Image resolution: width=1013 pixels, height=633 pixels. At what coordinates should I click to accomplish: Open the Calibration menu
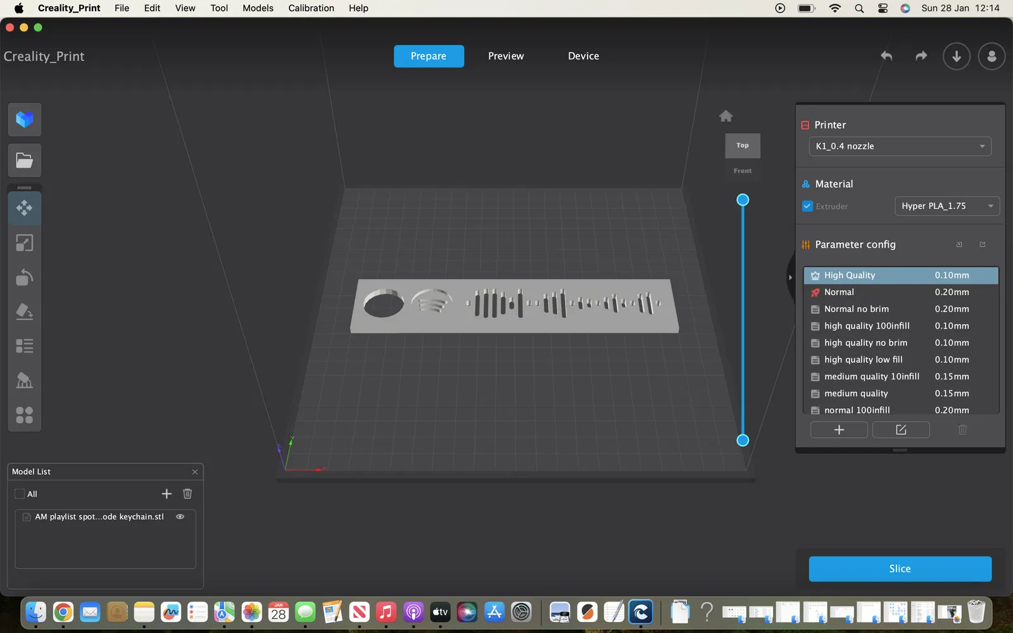[x=311, y=8]
